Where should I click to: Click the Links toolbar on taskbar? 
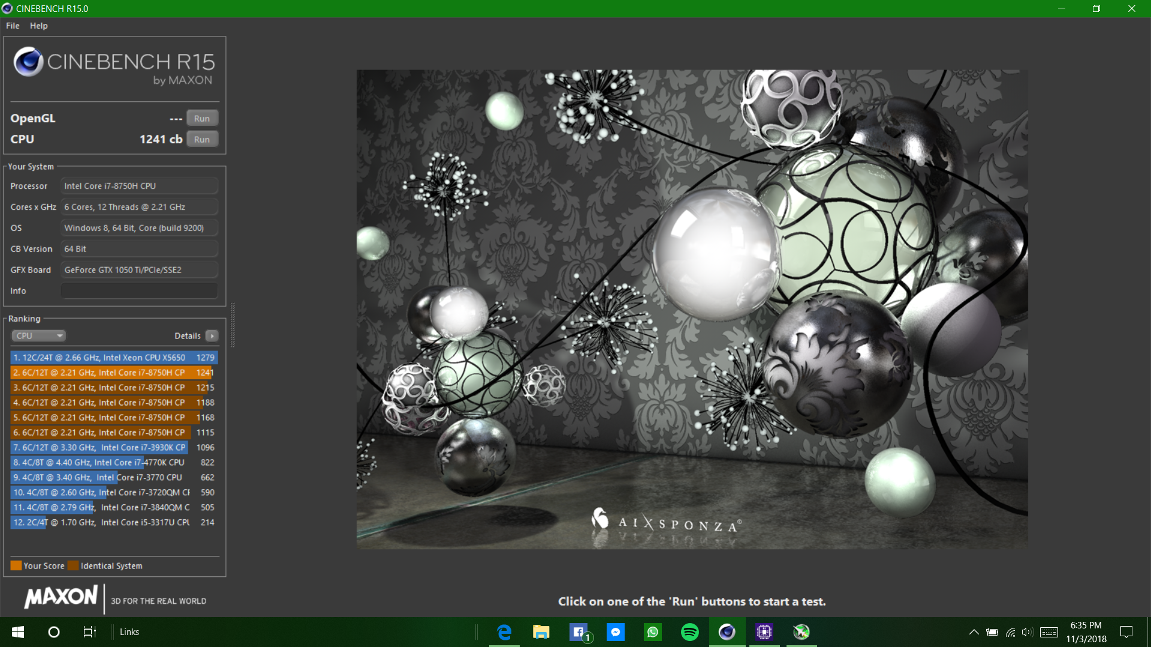coord(129,632)
